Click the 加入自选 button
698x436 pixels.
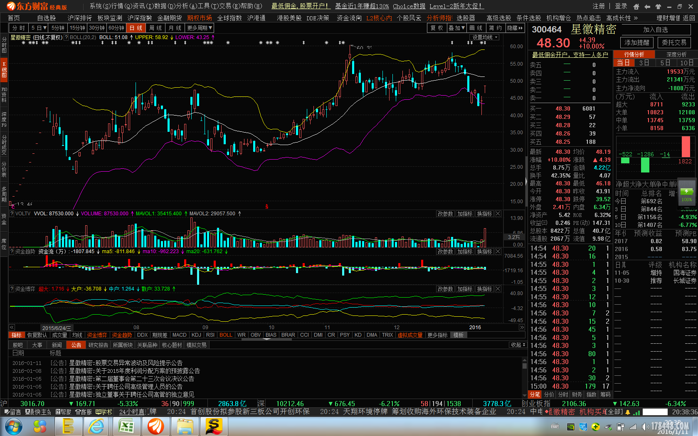[655, 30]
